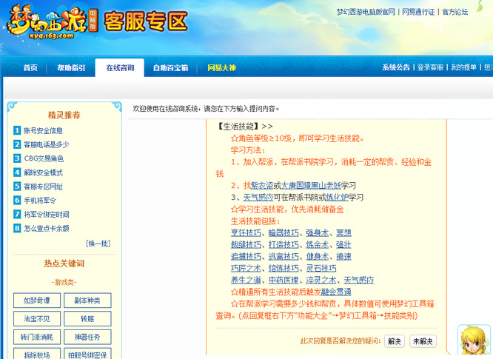Viewport: 493px width, 359px height.
Task: Click recommended item 4 解除安全模式
Action: pos(43,172)
